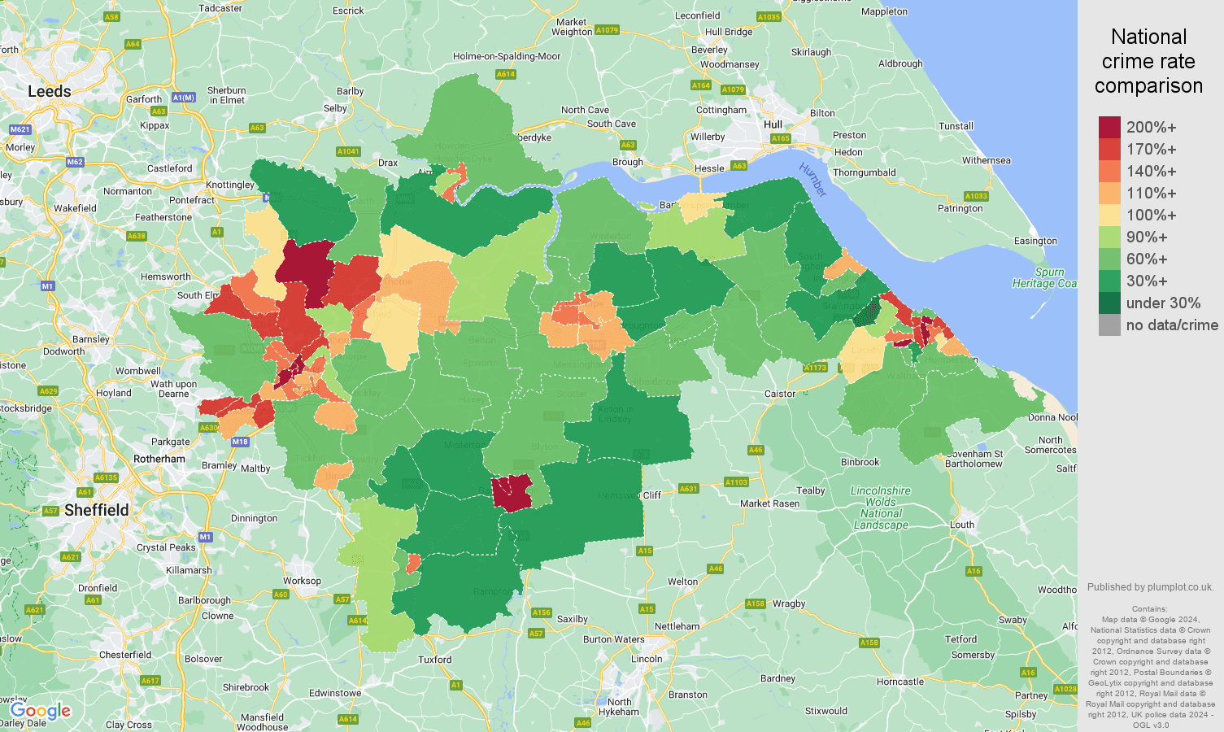Click the no data/crime grey swatch

coord(1109,325)
